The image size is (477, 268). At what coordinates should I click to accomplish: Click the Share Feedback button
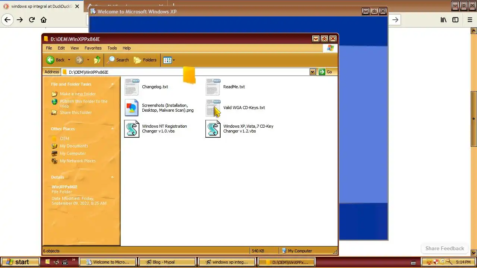point(445,248)
